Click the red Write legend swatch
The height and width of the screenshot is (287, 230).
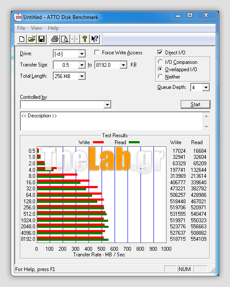98,142
